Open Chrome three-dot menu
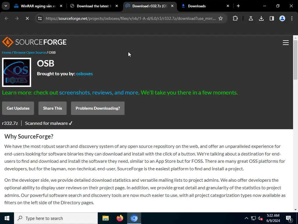Screen dimensions: 298x224 tap(292, 18)
